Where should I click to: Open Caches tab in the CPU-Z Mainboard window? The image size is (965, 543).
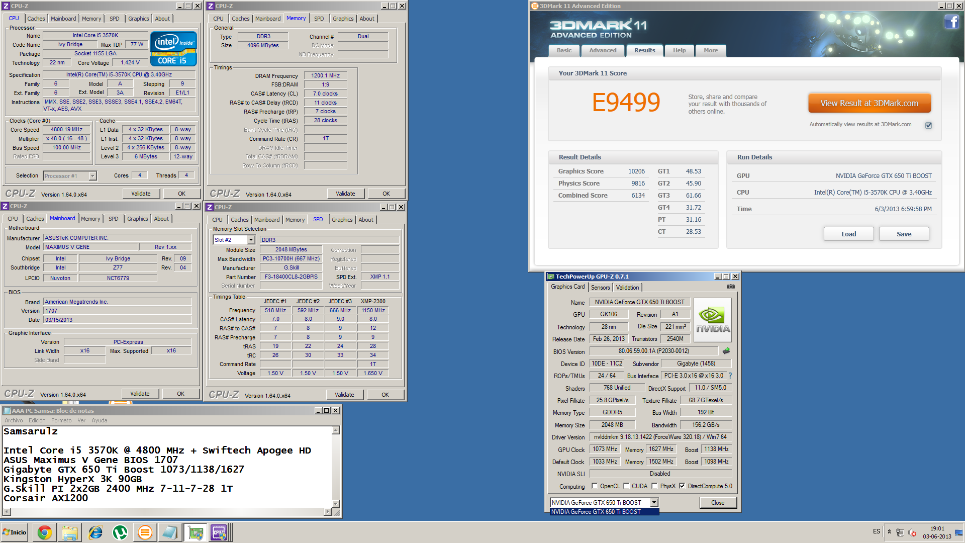coord(35,219)
